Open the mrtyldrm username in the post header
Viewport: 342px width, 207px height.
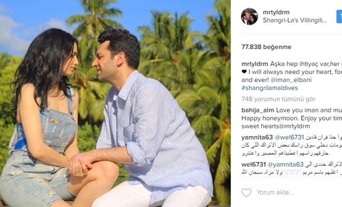point(276,12)
